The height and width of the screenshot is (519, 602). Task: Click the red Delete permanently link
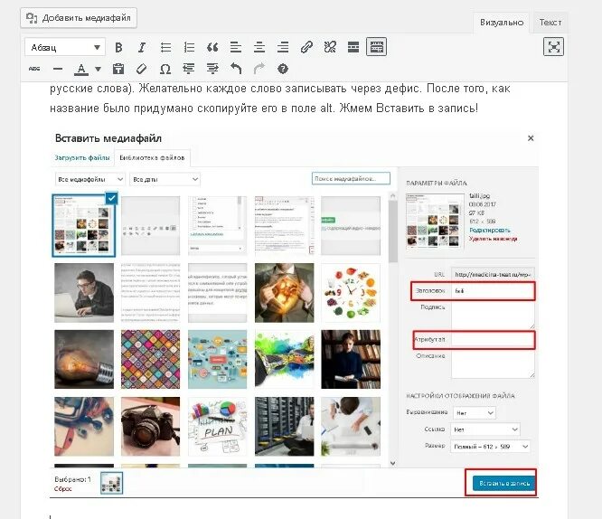coord(493,239)
